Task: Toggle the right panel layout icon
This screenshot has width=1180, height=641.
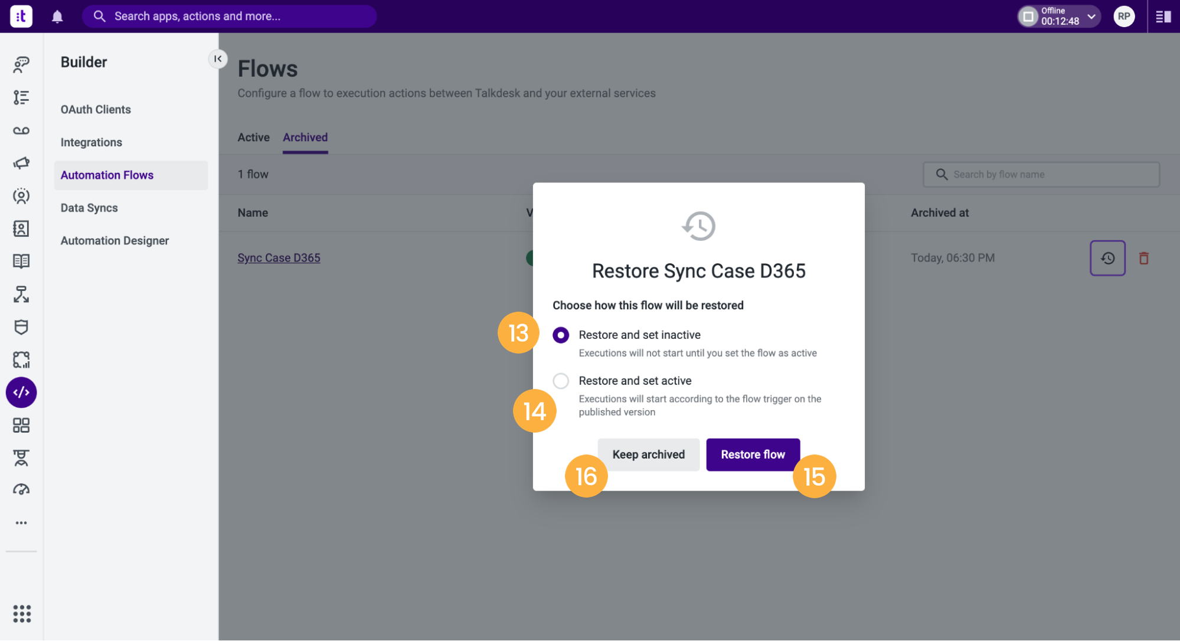Action: [x=1163, y=17]
